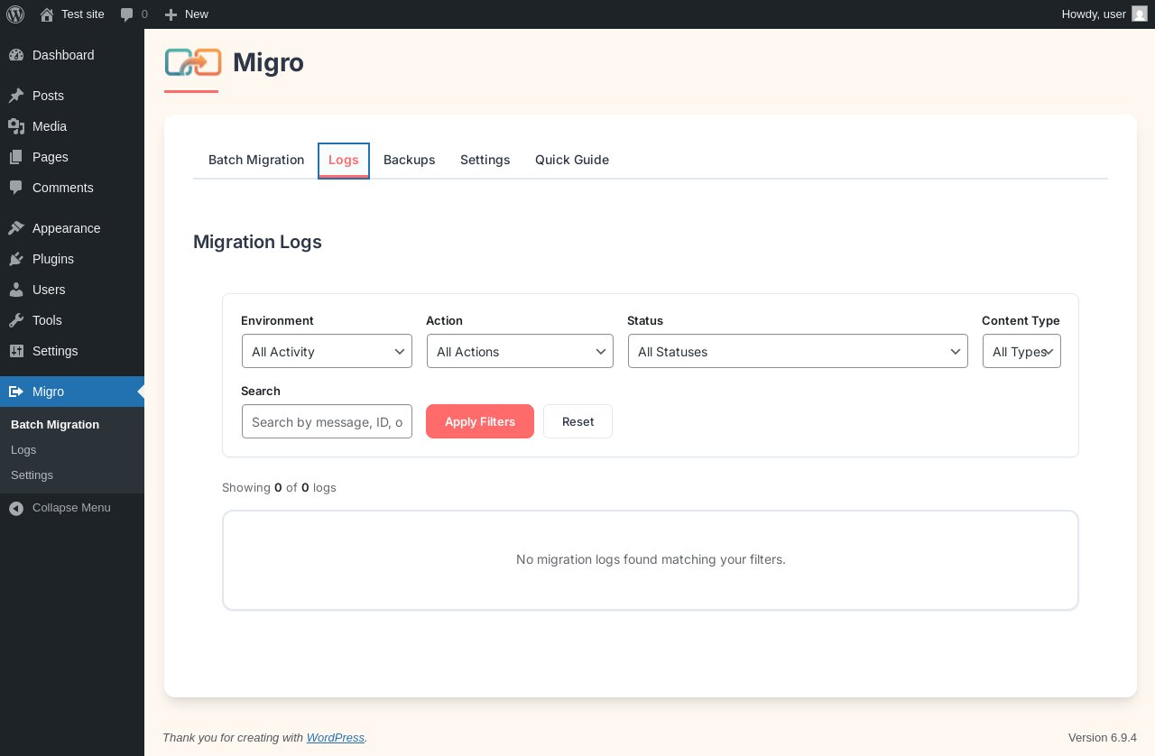Click the 'No migration logs found' message
Screen dimensions: 1155x756
(651, 559)
